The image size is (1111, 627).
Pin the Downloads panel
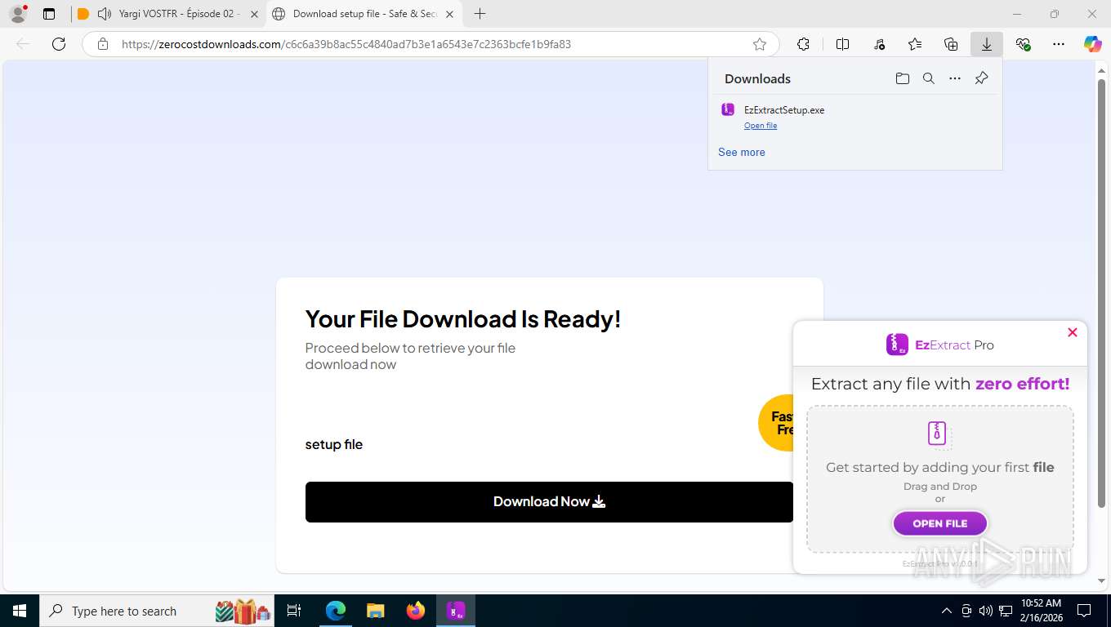tap(982, 78)
